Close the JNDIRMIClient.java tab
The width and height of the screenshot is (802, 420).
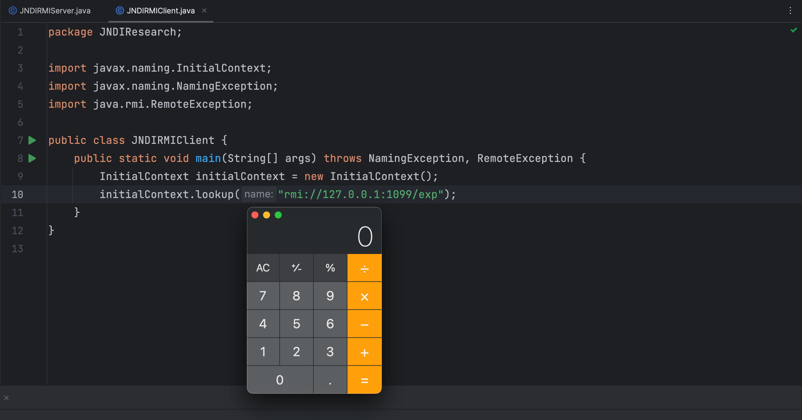(x=204, y=10)
